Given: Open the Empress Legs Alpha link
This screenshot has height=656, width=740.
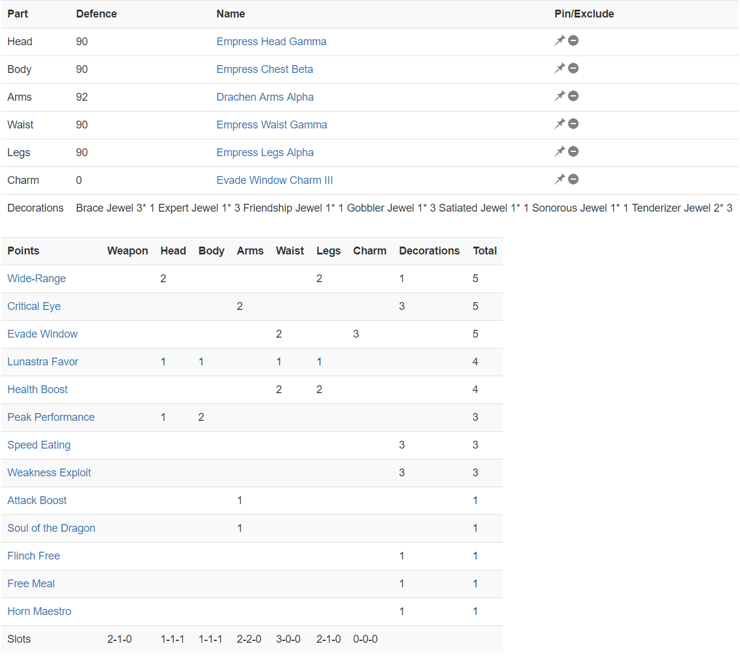Looking at the screenshot, I should (x=265, y=153).
